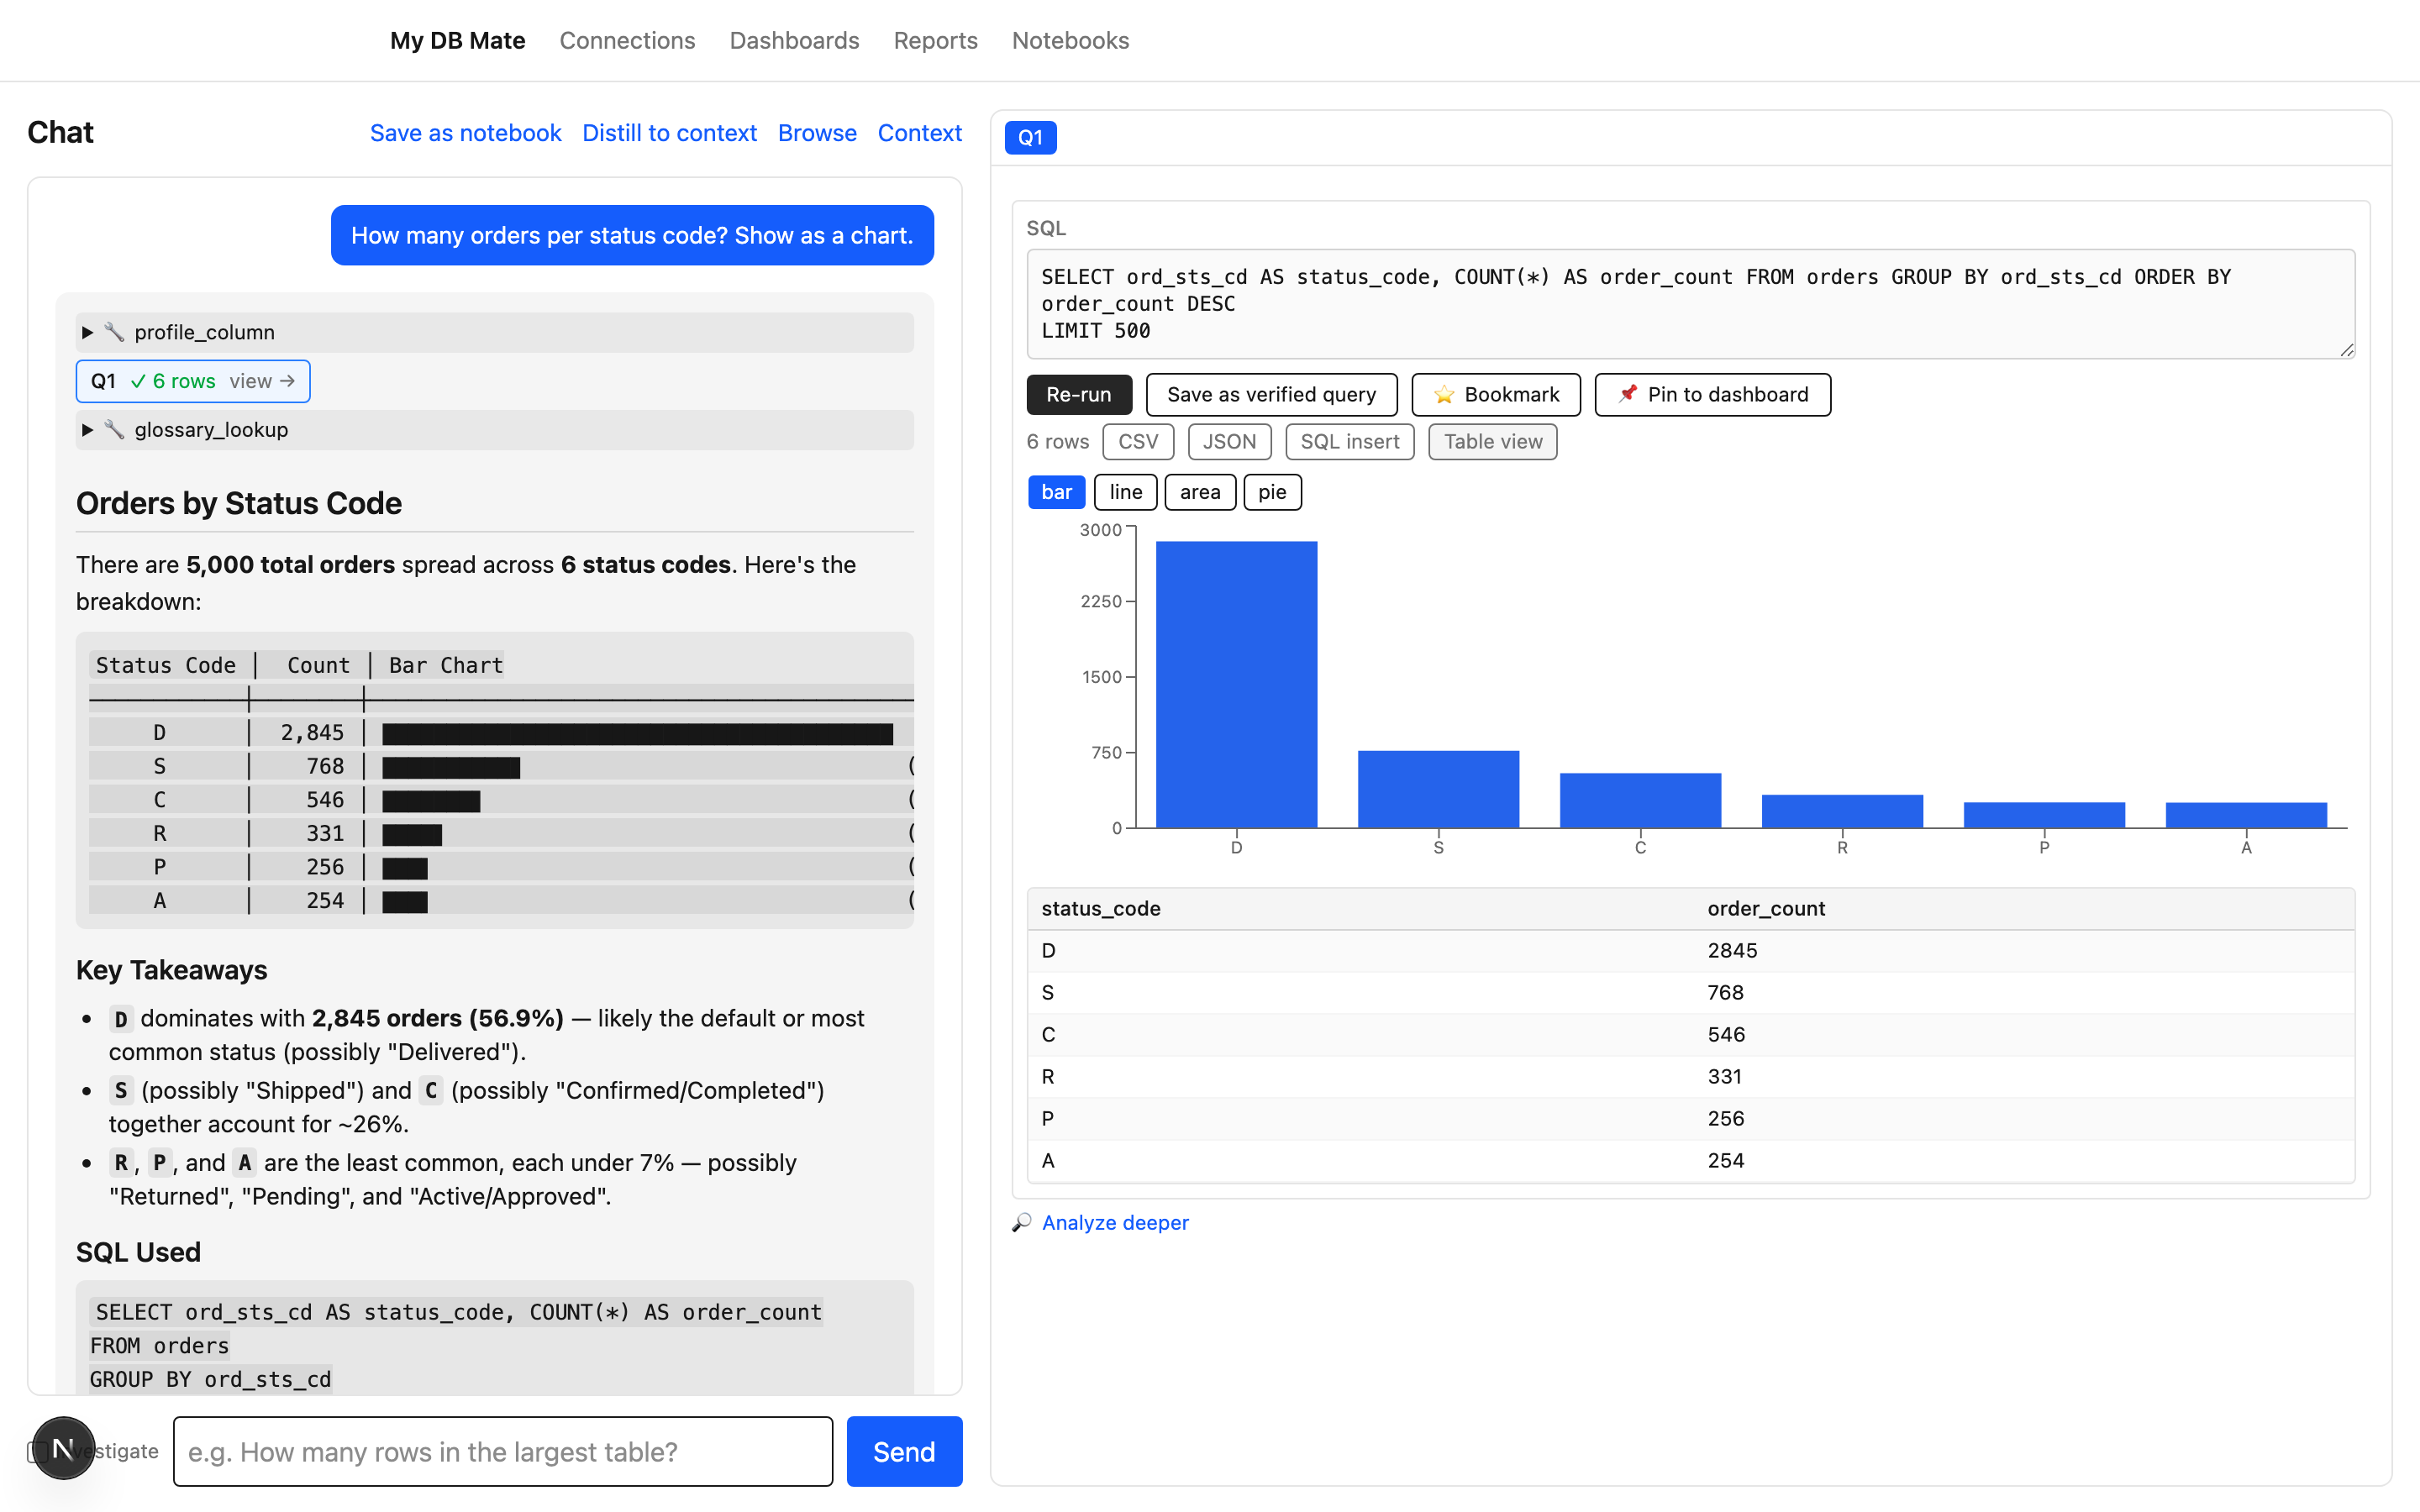The image size is (2420, 1512).
Task: Click the S bar in the chart
Action: point(1438,789)
